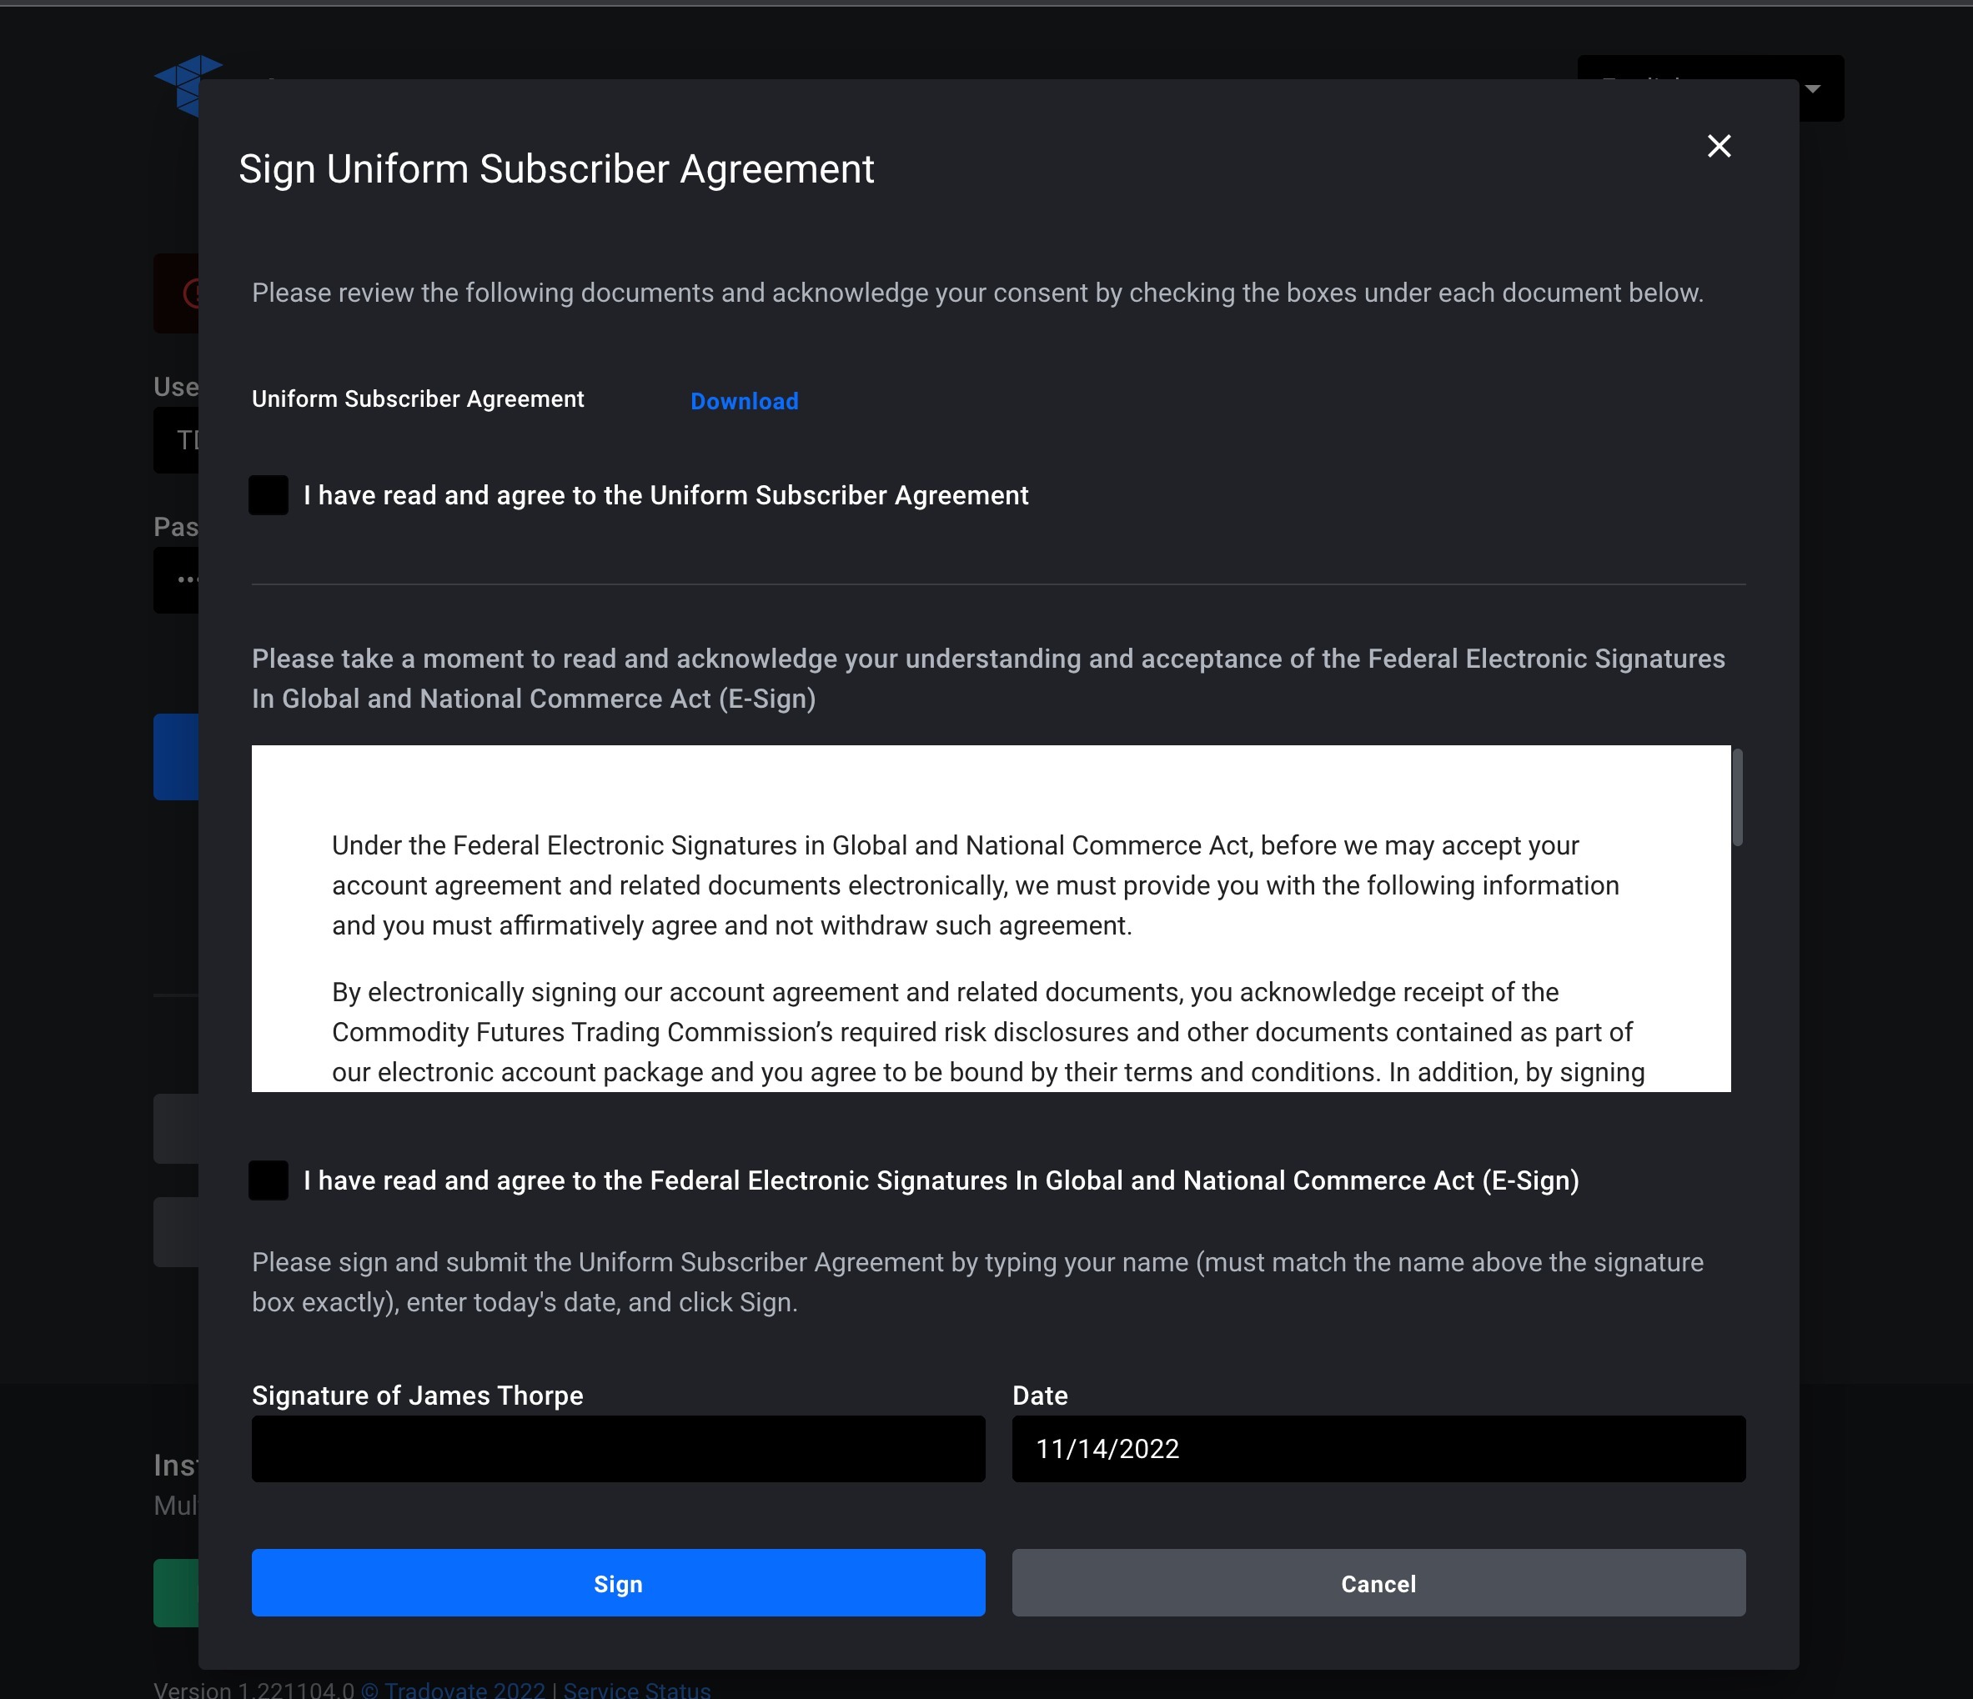Click the E-Sign disclosure scrollbar thumb
The height and width of the screenshot is (1699, 1973).
(1737, 797)
